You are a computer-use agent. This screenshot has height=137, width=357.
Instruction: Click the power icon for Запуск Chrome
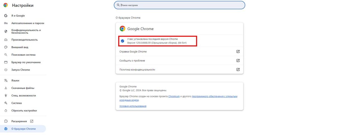6,70
